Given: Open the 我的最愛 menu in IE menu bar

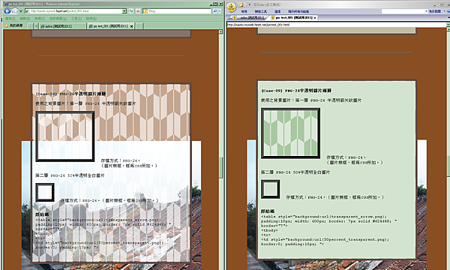Looking at the screenshot, I should pos(58,18).
